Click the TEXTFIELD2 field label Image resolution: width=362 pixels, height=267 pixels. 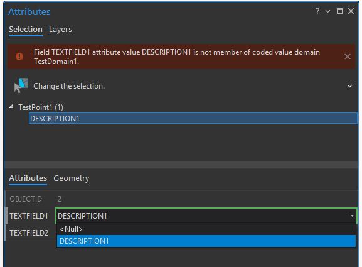click(29, 233)
